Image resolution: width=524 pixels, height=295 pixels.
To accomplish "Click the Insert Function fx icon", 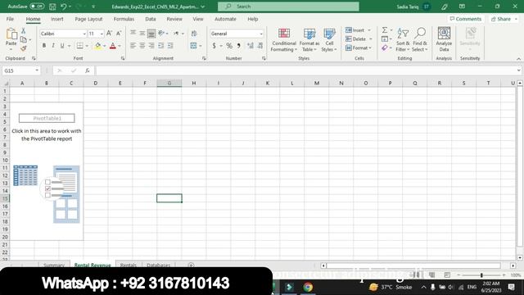I will point(88,70).
